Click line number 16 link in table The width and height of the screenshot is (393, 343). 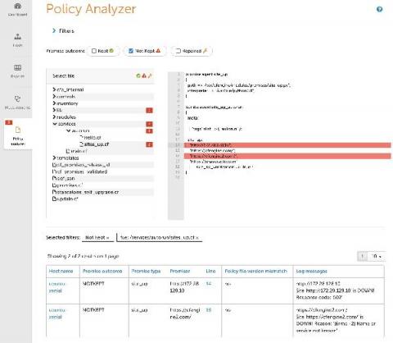pyautogui.click(x=209, y=310)
